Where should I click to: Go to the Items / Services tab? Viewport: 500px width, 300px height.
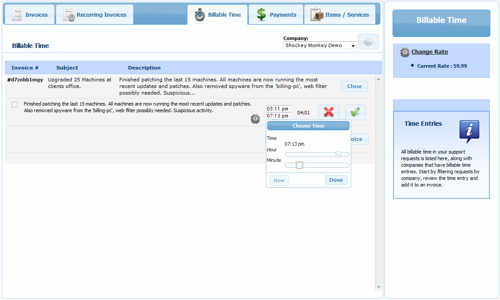tap(339, 15)
